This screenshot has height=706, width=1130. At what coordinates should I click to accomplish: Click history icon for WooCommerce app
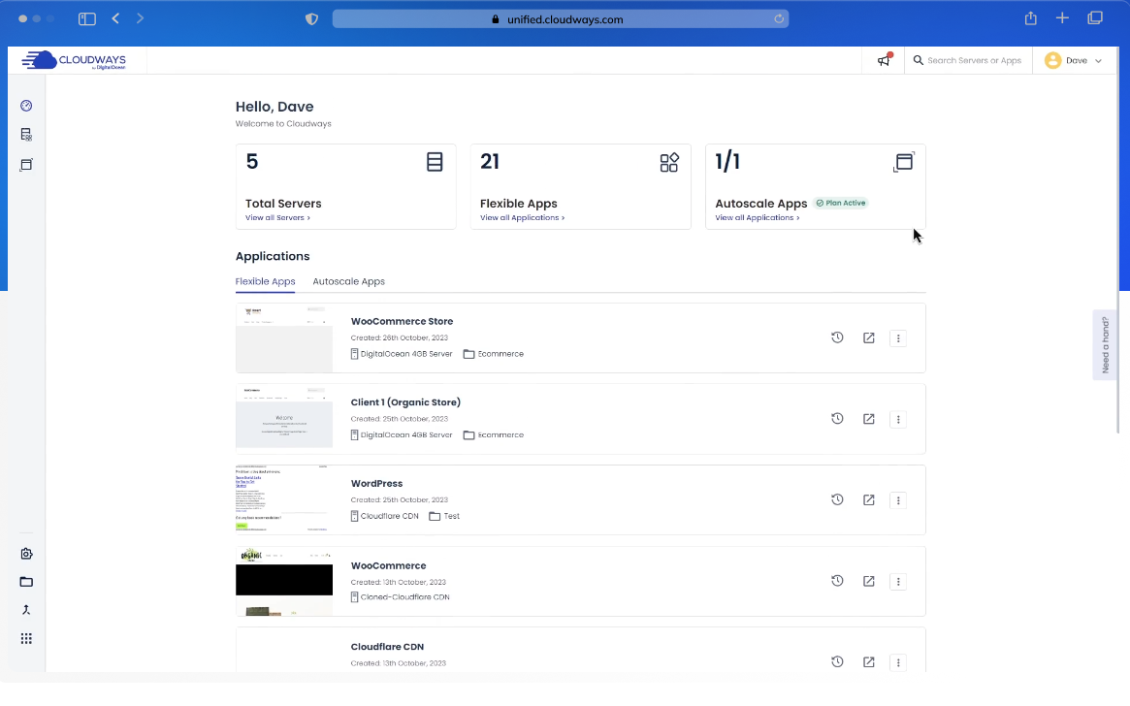coord(837,581)
